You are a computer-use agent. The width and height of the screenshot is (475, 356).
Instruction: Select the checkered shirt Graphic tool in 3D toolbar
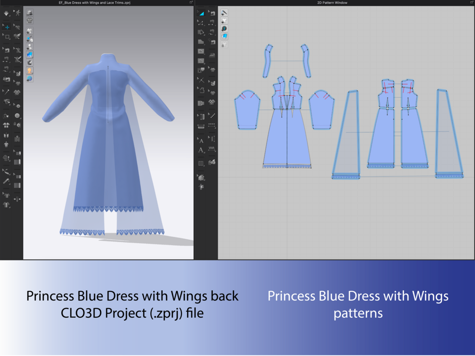pyautogui.click(x=17, y=93)
